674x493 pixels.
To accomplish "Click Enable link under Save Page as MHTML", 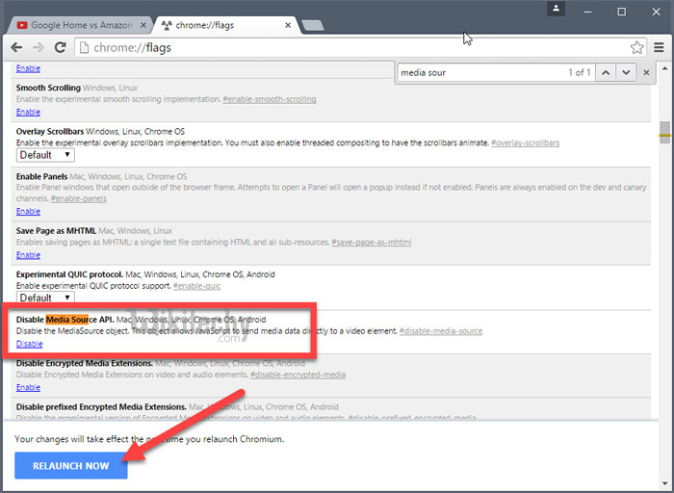I will coord(28,255).
